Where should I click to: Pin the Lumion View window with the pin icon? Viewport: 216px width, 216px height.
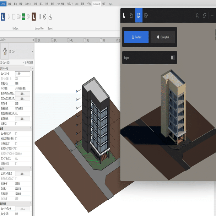point(205,15)
